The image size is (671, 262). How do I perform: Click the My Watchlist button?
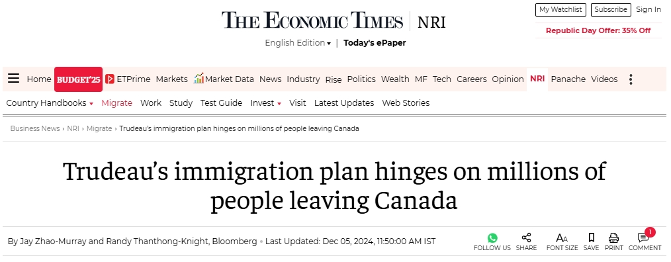560,9
